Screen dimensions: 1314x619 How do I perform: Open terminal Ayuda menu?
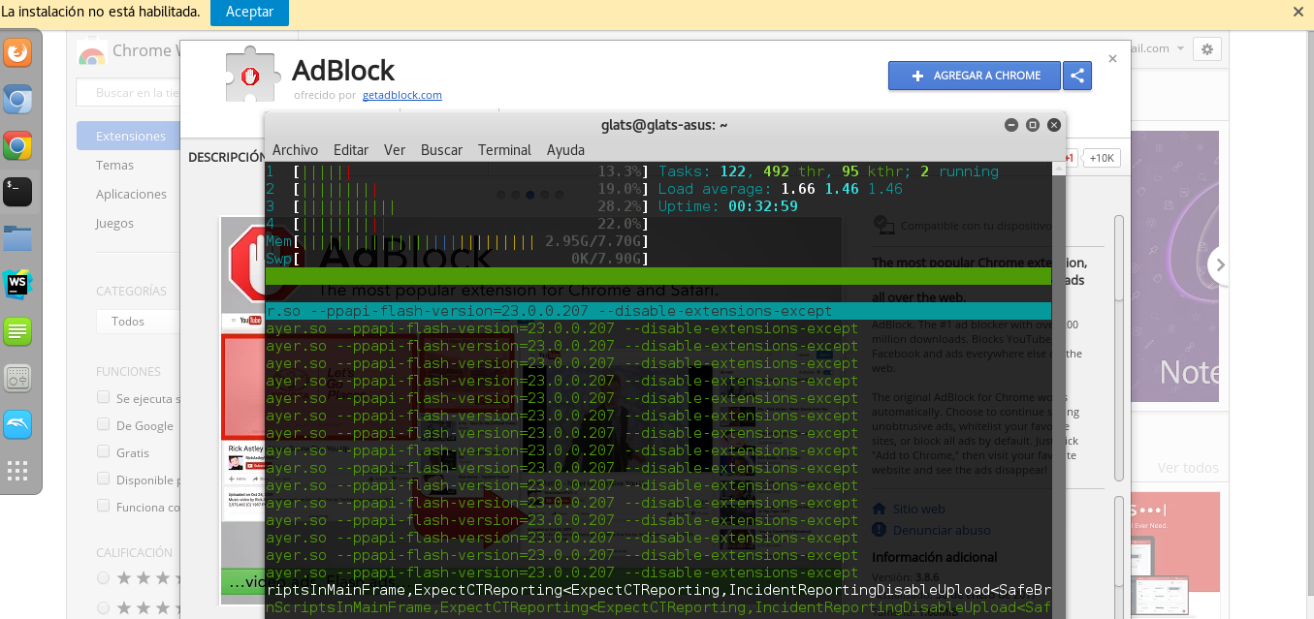coord(565,150)
